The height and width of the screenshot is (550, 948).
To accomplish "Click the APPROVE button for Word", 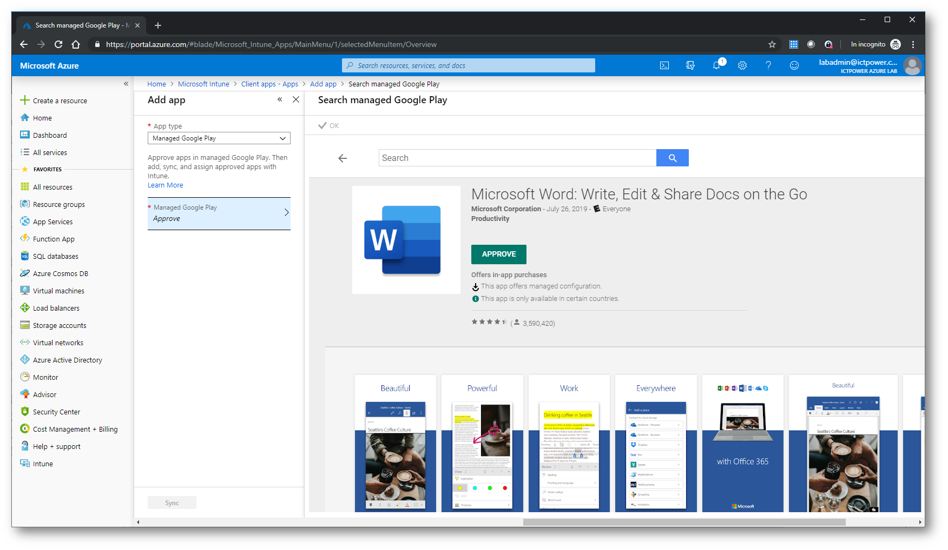I will (x=499, y=254).
